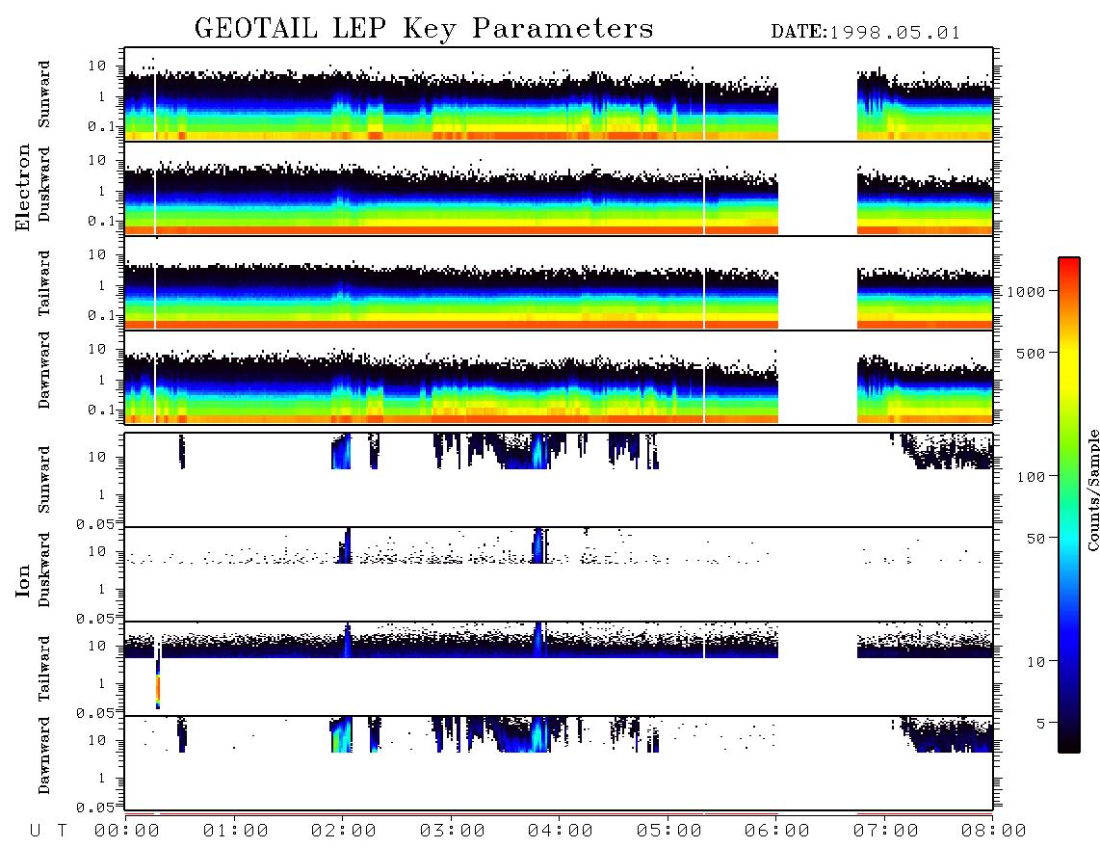Select the Ion Tailward axis label
Viewport: 1100px width, 848px height.
tap(44, 669)
